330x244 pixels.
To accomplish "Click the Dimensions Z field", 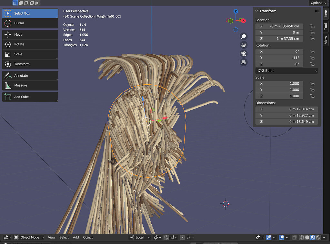I will pyautogui.click(x=286, y=122).
